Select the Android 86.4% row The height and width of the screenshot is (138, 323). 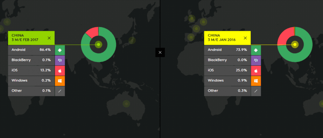(x=31, y=50)
